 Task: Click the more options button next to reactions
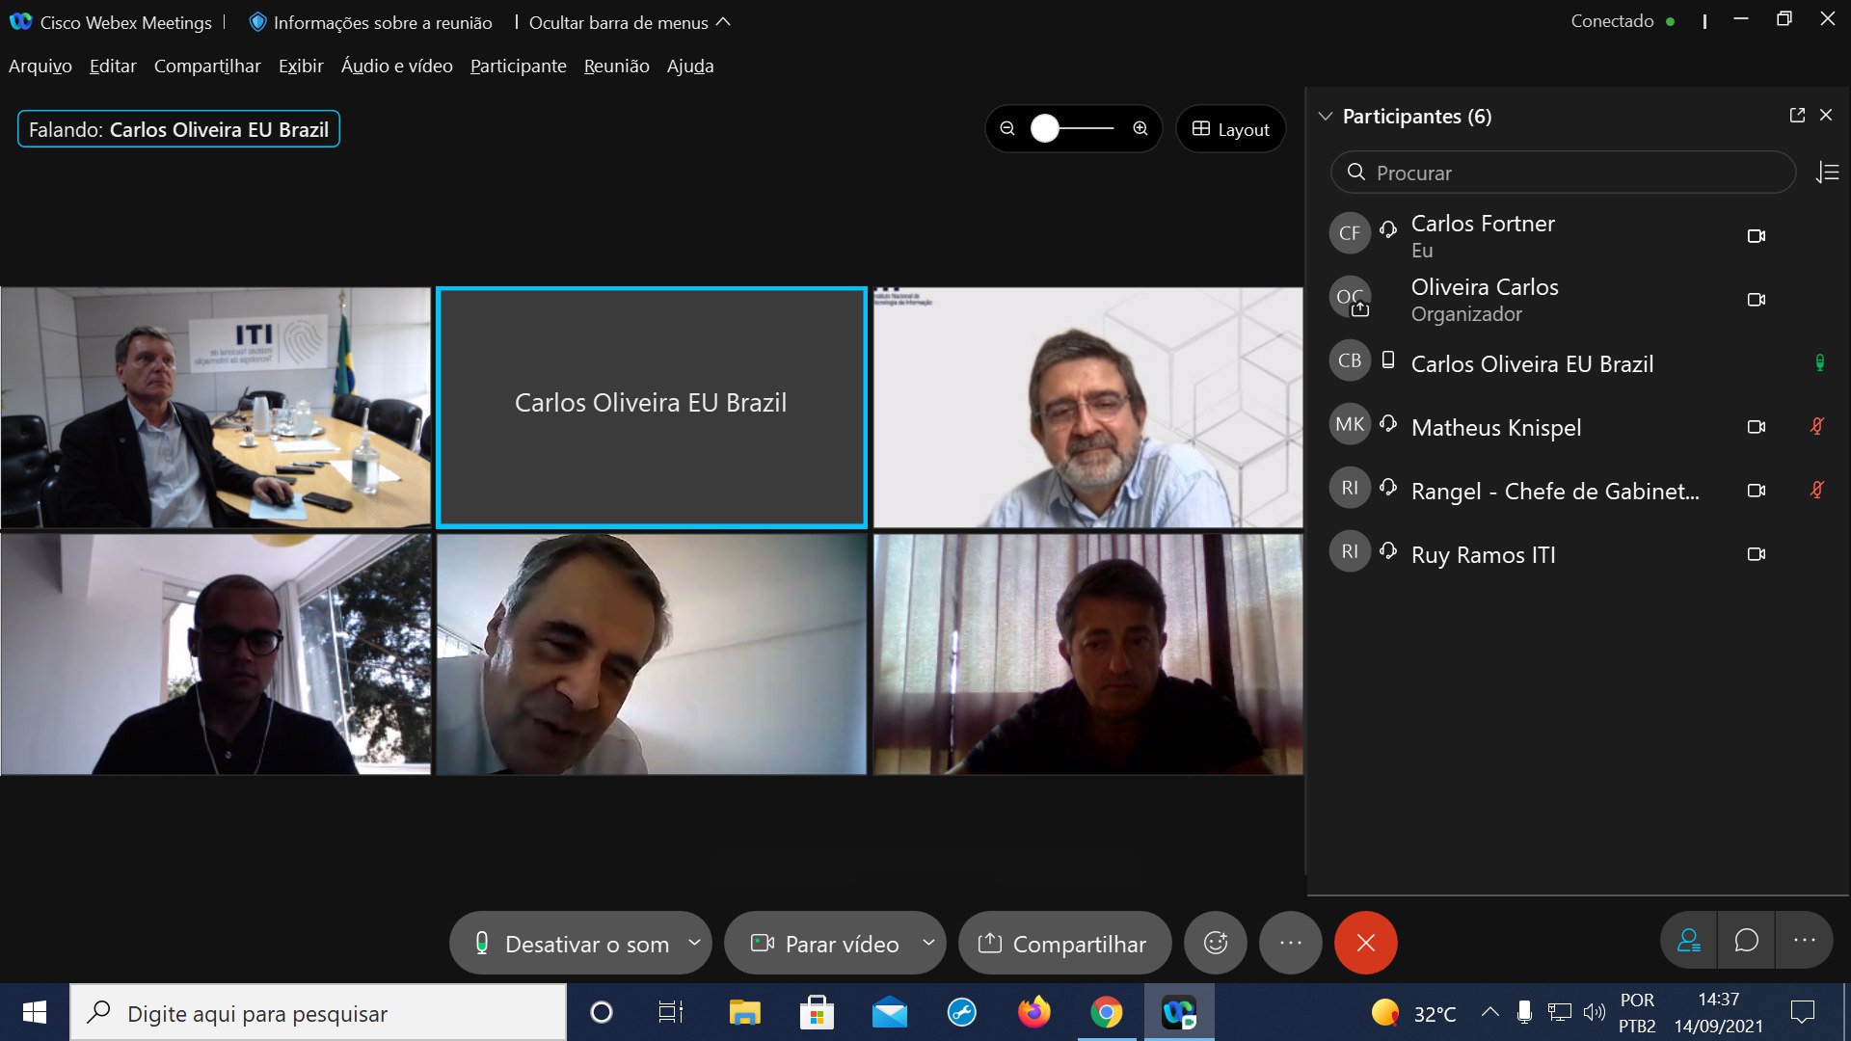[x=1290, y=943]
